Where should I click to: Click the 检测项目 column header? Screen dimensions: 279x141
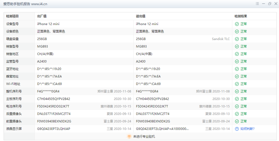pos(12,16)
